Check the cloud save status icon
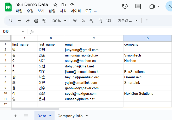The width and height of the screenshot is (172, 120). tap(72, 5)
